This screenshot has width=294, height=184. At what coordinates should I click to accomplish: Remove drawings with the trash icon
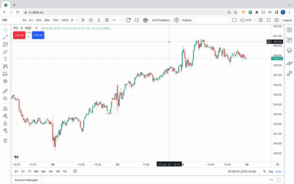click(x=5, y=141)
